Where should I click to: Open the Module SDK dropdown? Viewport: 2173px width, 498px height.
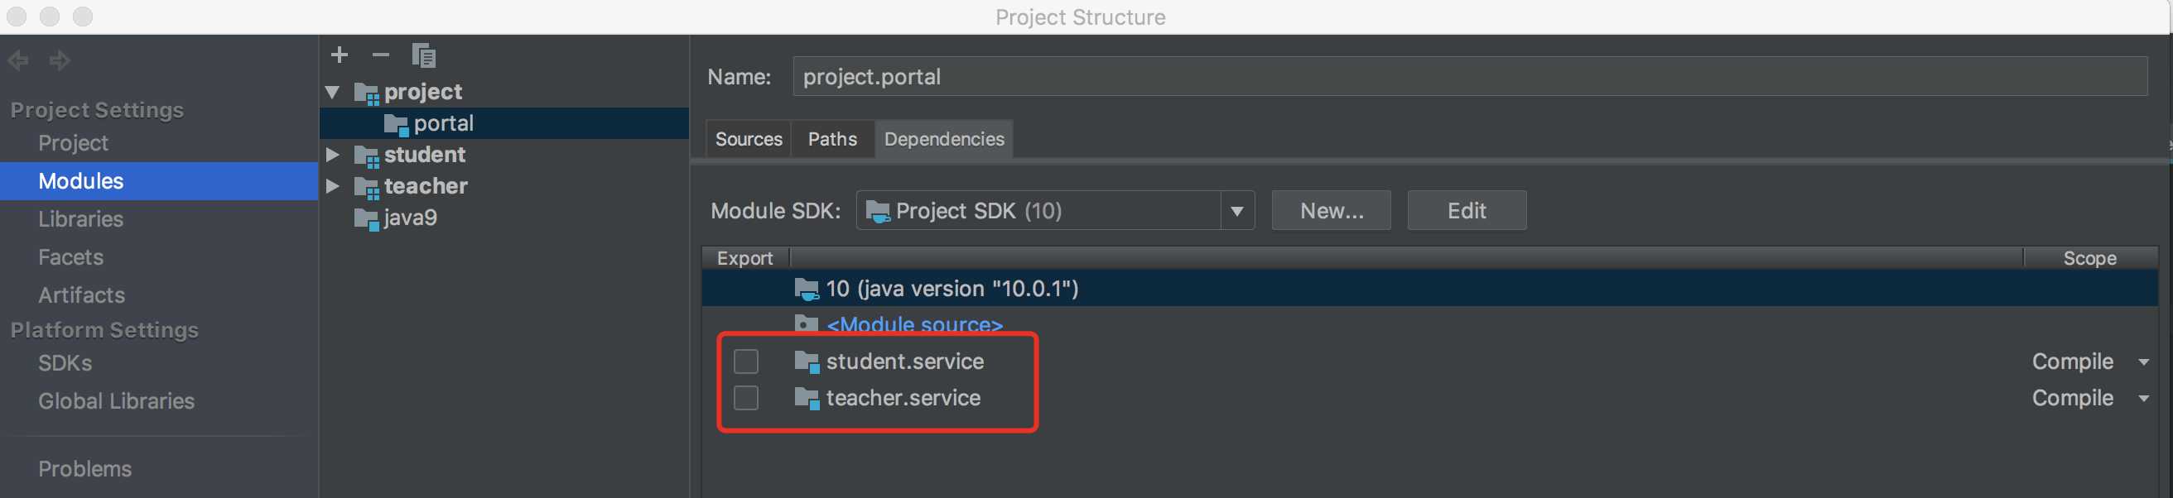click(1236, 211)
